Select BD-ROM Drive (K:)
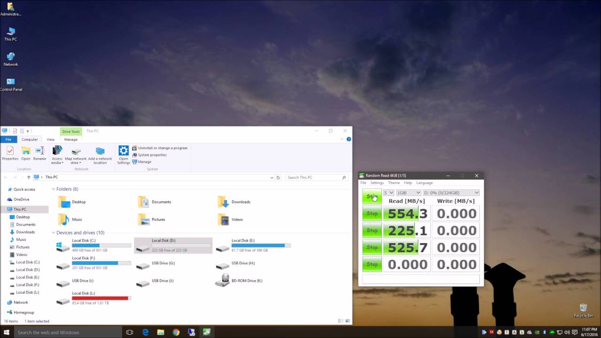601x338 pixels. tap(239, 281)
